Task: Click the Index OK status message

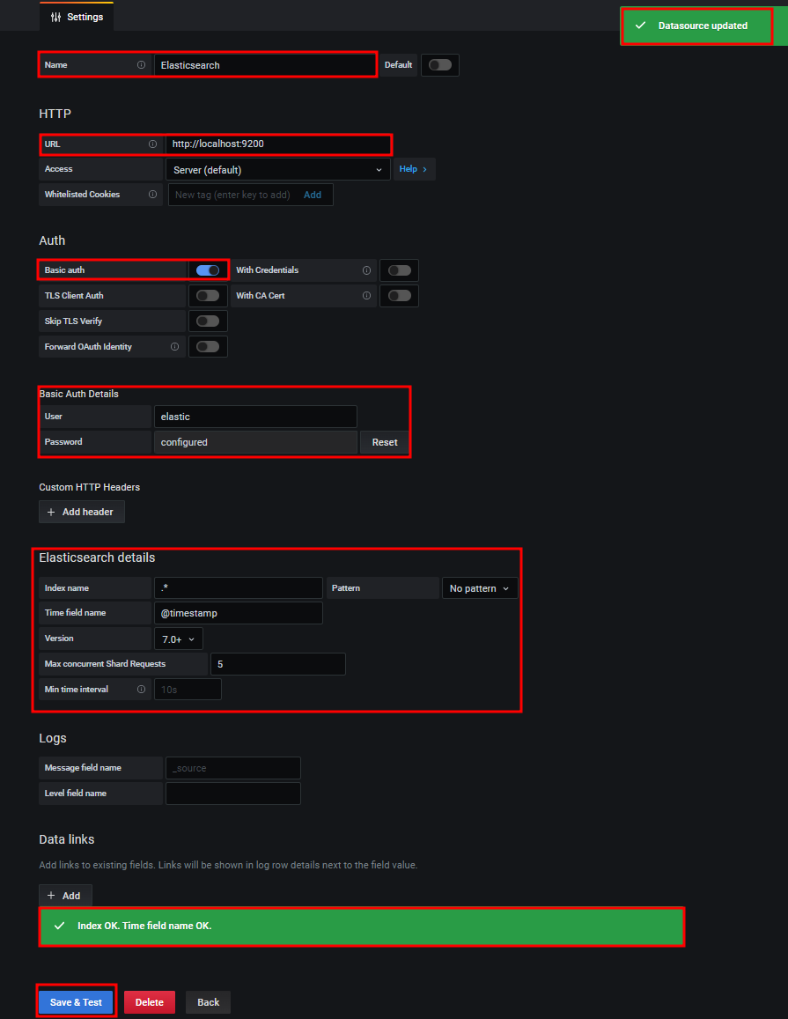Action: click(x=361, y=926)
